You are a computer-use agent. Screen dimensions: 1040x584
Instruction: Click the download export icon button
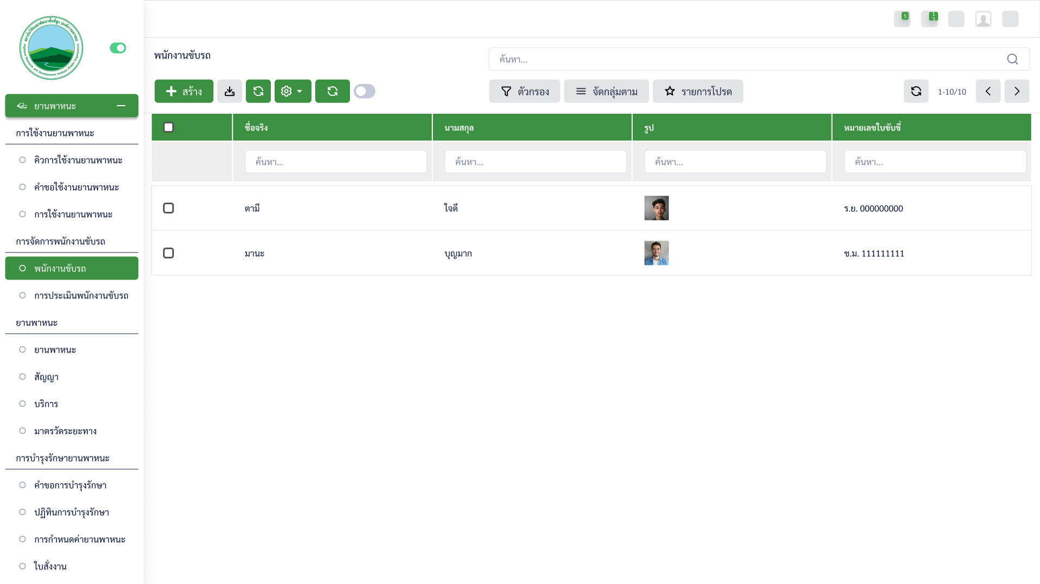pyautogui.click(x=230, y=91)
